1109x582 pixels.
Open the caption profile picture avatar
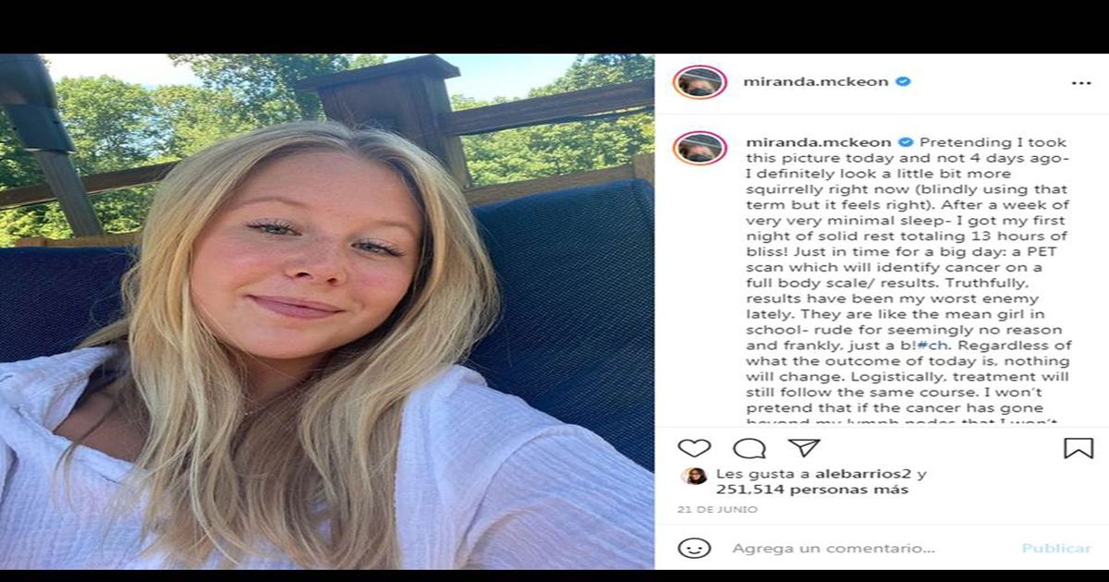pyautogui.click(x=700, y=148)
